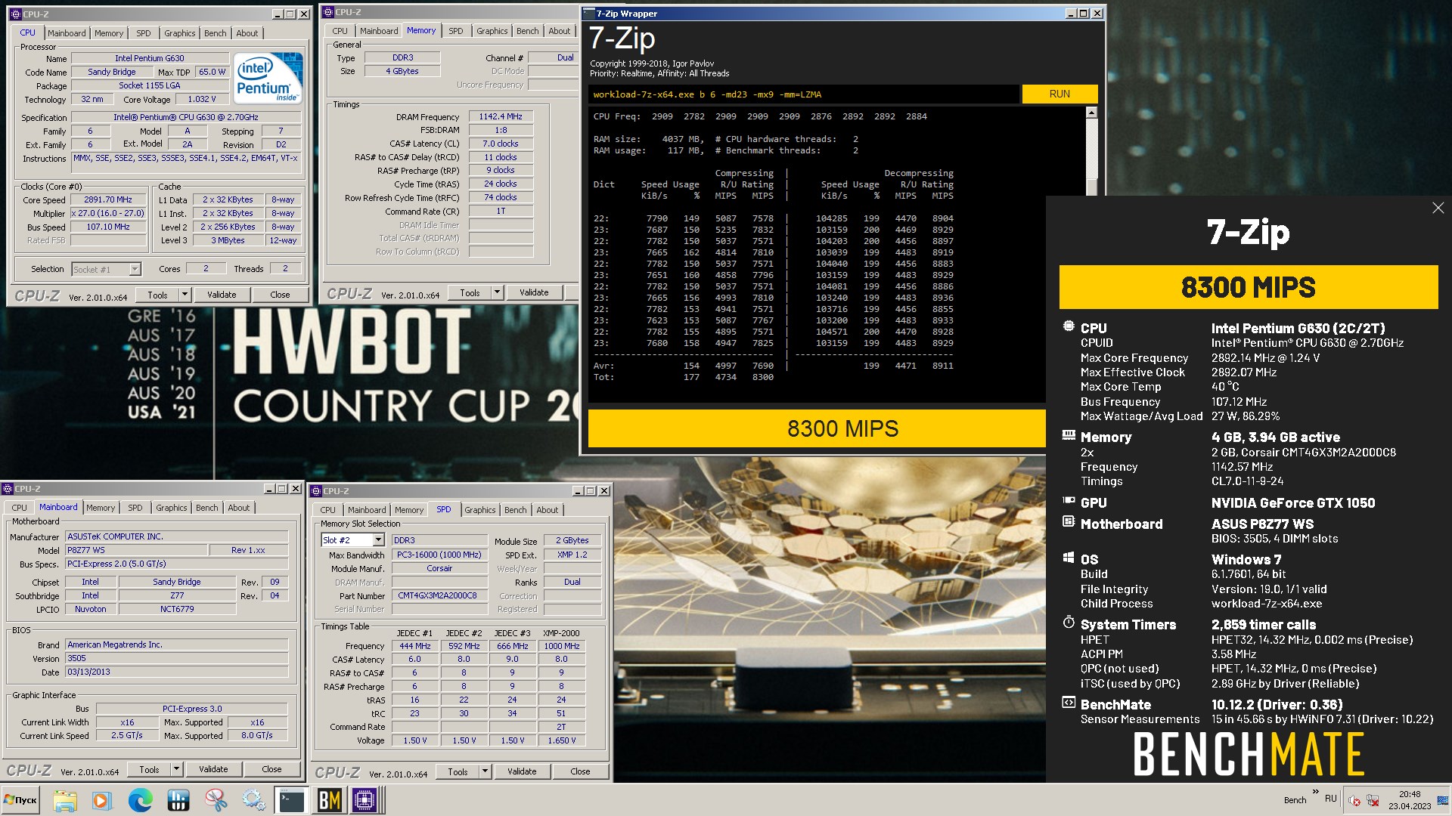Click the 'Intel Pentium G630' name field

coord(150,58)
